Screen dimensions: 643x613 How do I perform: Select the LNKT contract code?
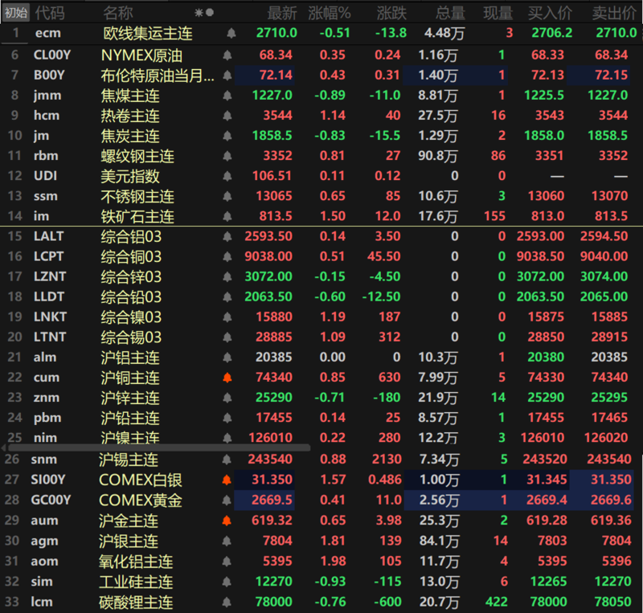[50, 317]
